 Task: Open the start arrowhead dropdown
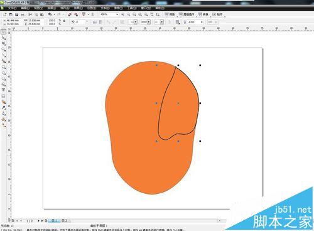tap(136, 22)
